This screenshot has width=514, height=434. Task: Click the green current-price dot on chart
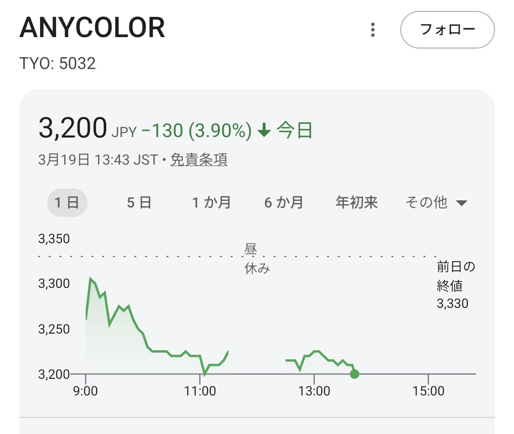(x=354, y=374)
